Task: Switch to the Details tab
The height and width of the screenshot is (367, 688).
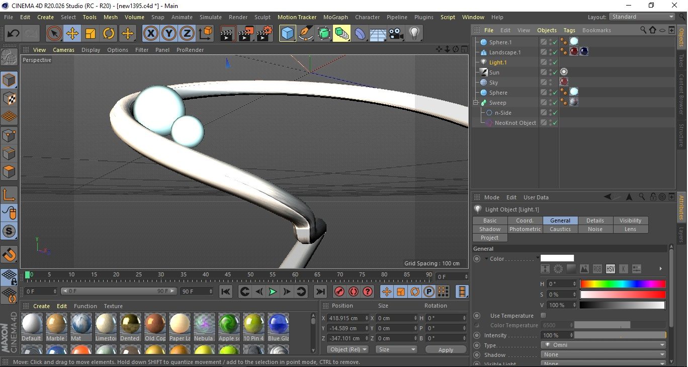Action: [x=595, y=221]
